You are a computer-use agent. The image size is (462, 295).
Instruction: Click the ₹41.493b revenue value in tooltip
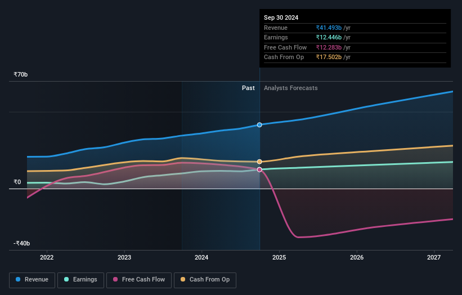329,28
